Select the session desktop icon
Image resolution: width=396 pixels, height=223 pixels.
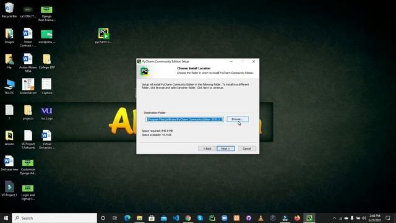point(9,138)
